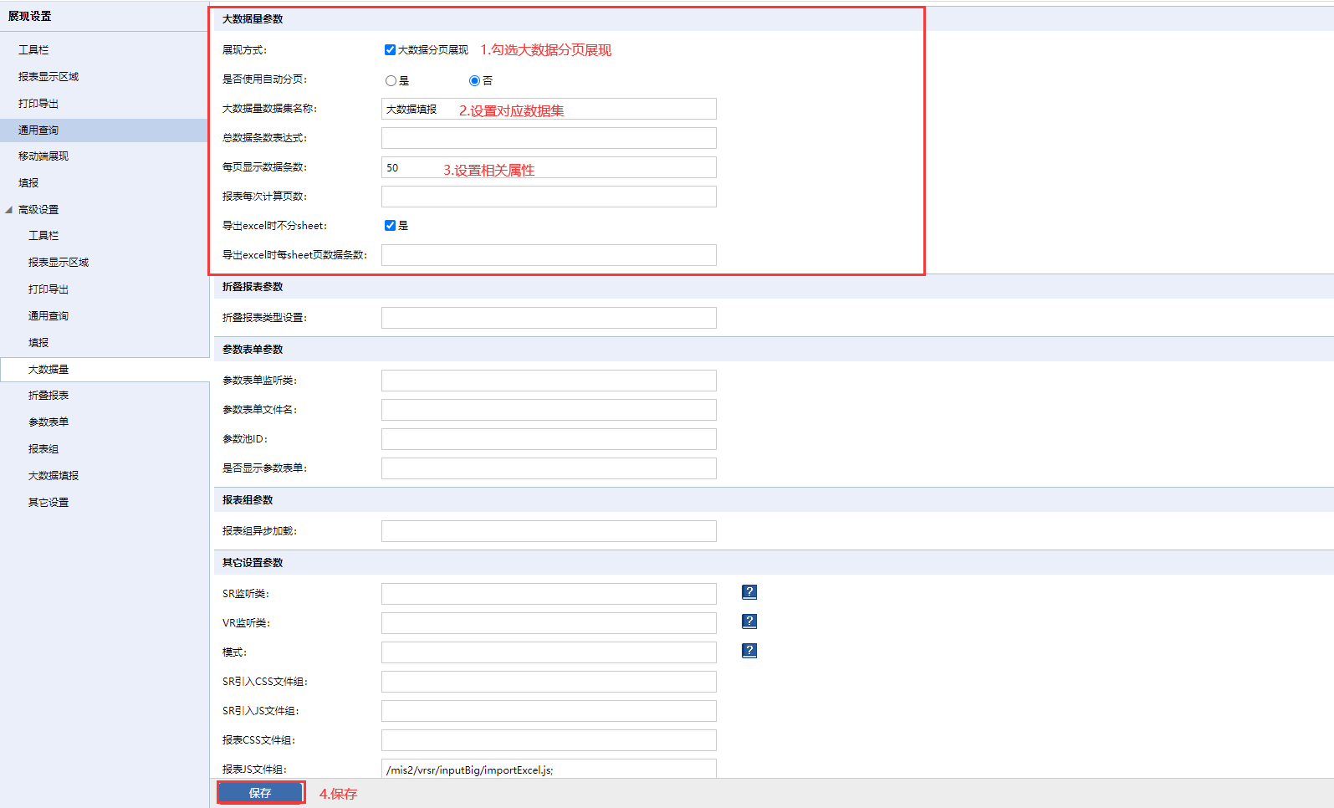
Task: Open 其它设置 in the sidebar
Action: (49, 503)
